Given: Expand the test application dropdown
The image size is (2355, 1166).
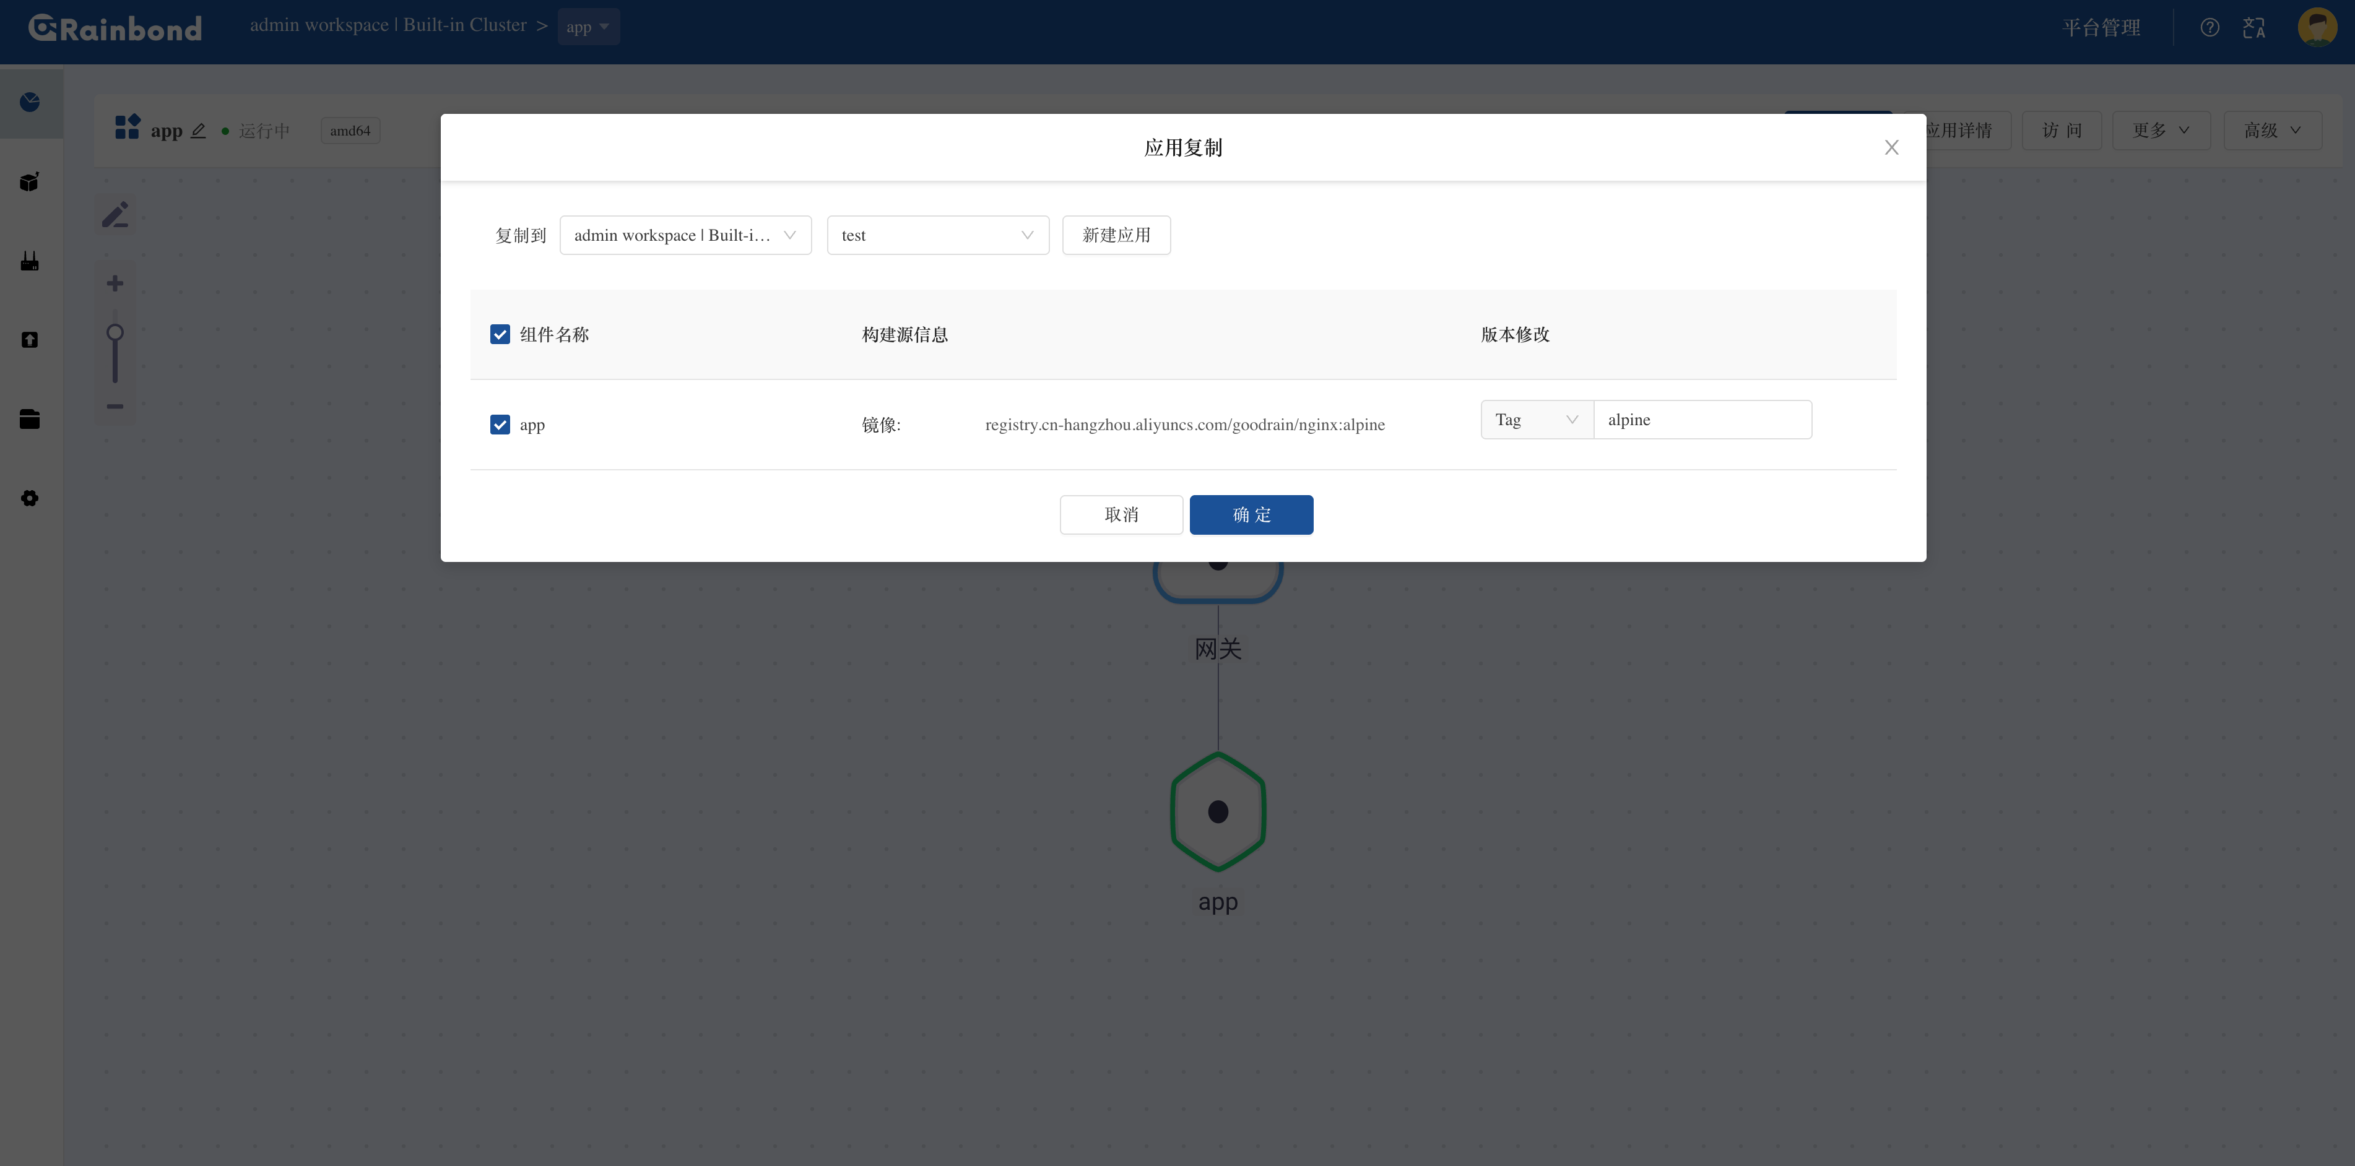Looking at the screenshot, I should pos(937,236).
